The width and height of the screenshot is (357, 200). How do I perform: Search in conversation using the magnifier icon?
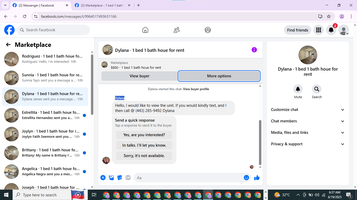tap(317, 89)
